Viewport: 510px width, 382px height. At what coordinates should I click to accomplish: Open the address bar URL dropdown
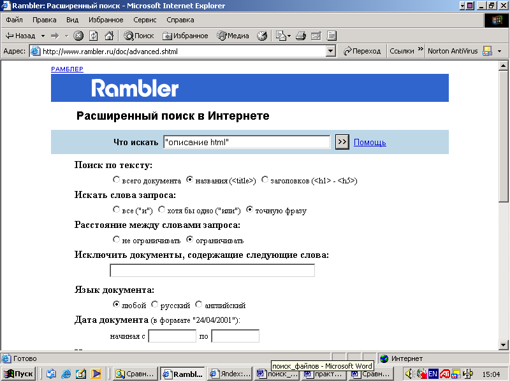coord(331,51)
